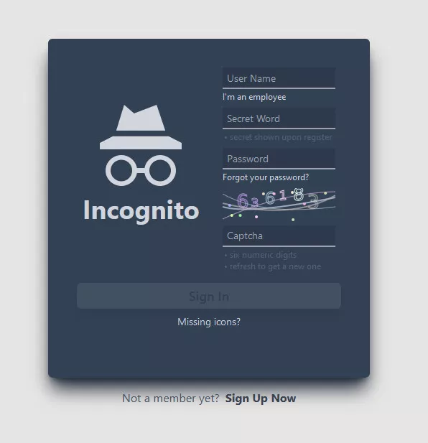The height and width of the screenshot is (443, 428).
Task: Focus the User Name field
Action: (279, 78)
